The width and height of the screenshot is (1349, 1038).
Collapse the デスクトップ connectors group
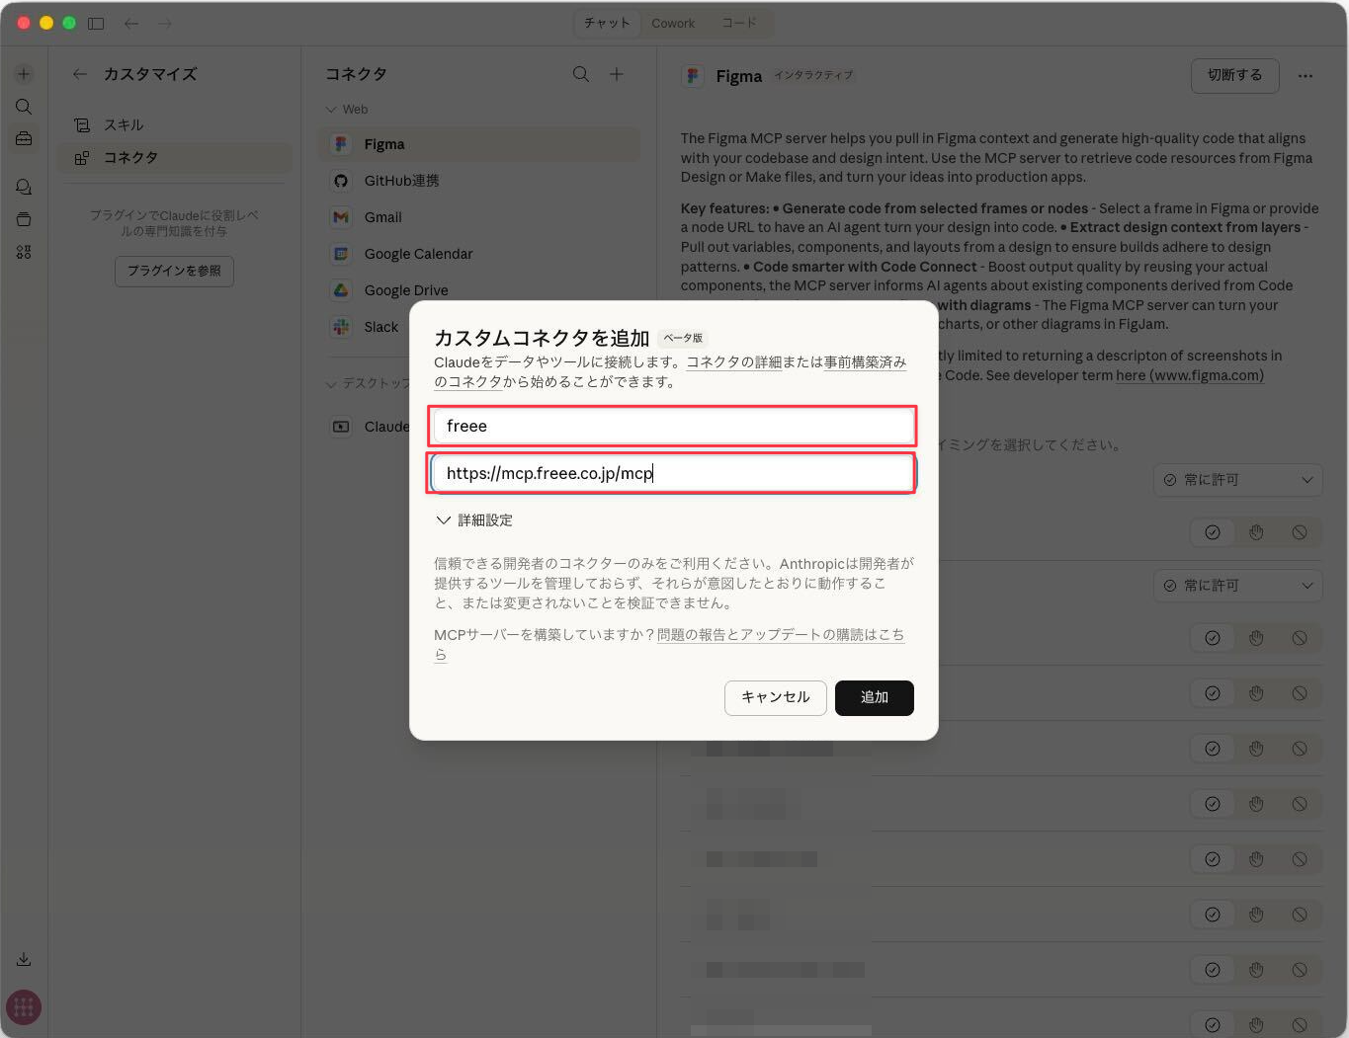click(368, 383)
